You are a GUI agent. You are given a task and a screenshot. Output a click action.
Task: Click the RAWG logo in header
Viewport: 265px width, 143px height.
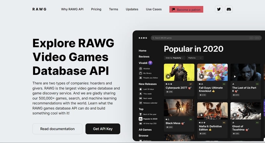pos(39,9)
